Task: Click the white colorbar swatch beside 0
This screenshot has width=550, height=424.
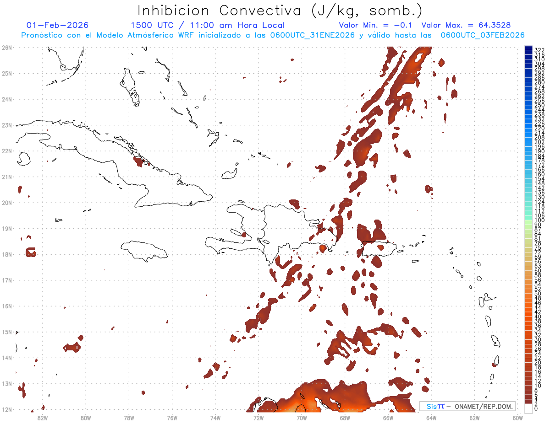Action: 529,408
